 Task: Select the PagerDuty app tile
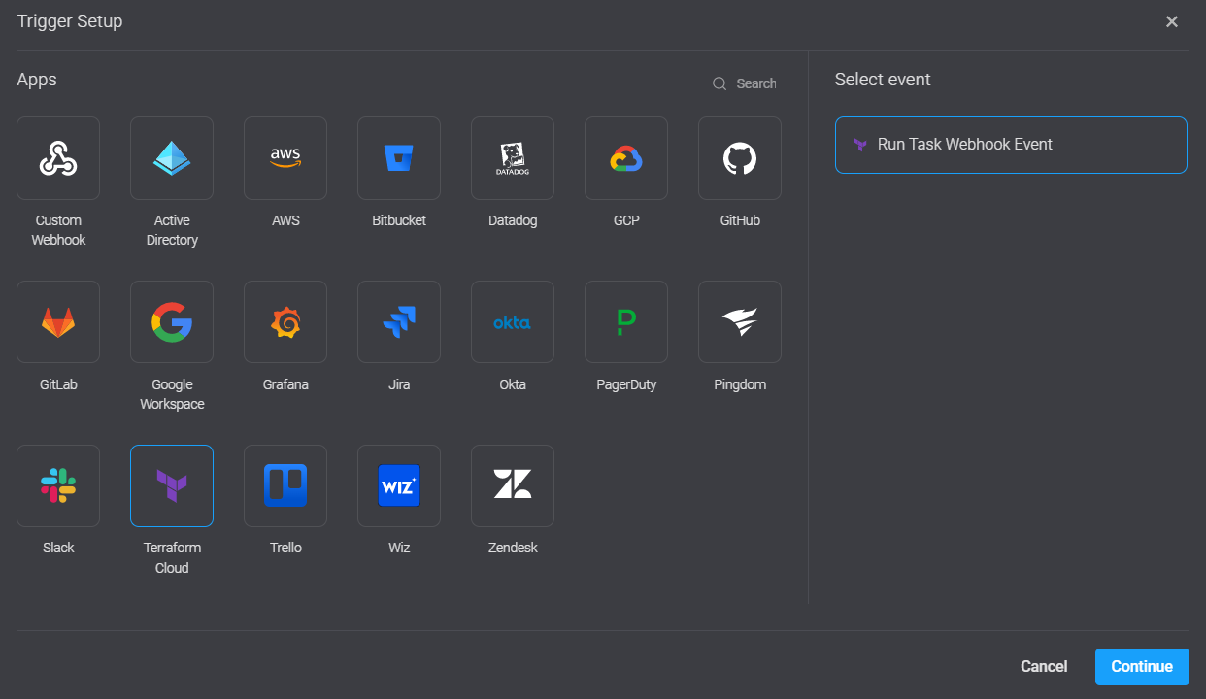tap(626, 321)
